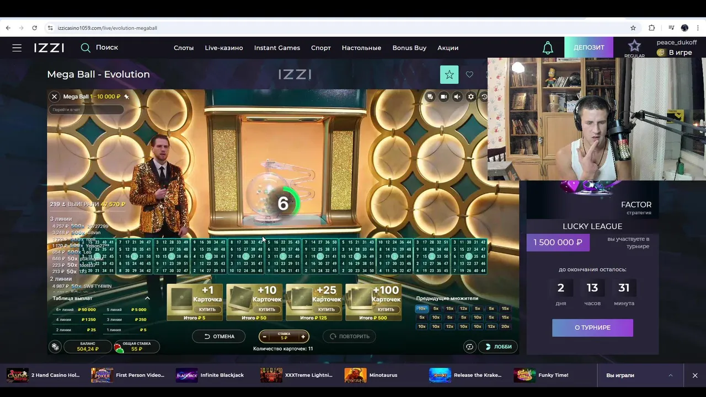Close the Mega Ball game window
The width and height of the screenshot is (706, 397).
click(x=54, y=96)
